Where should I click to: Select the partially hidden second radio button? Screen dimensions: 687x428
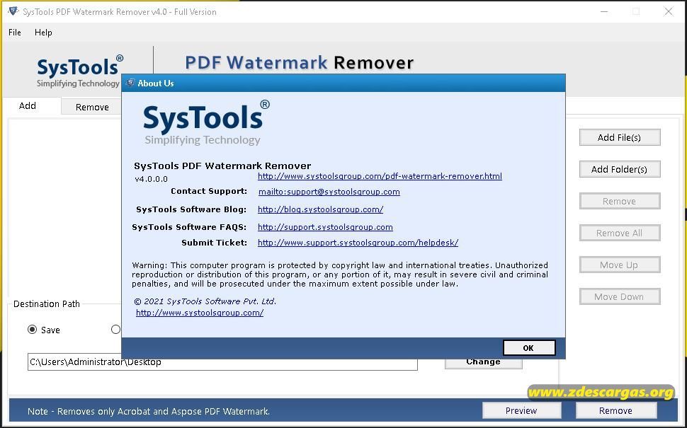click(116, 330)
